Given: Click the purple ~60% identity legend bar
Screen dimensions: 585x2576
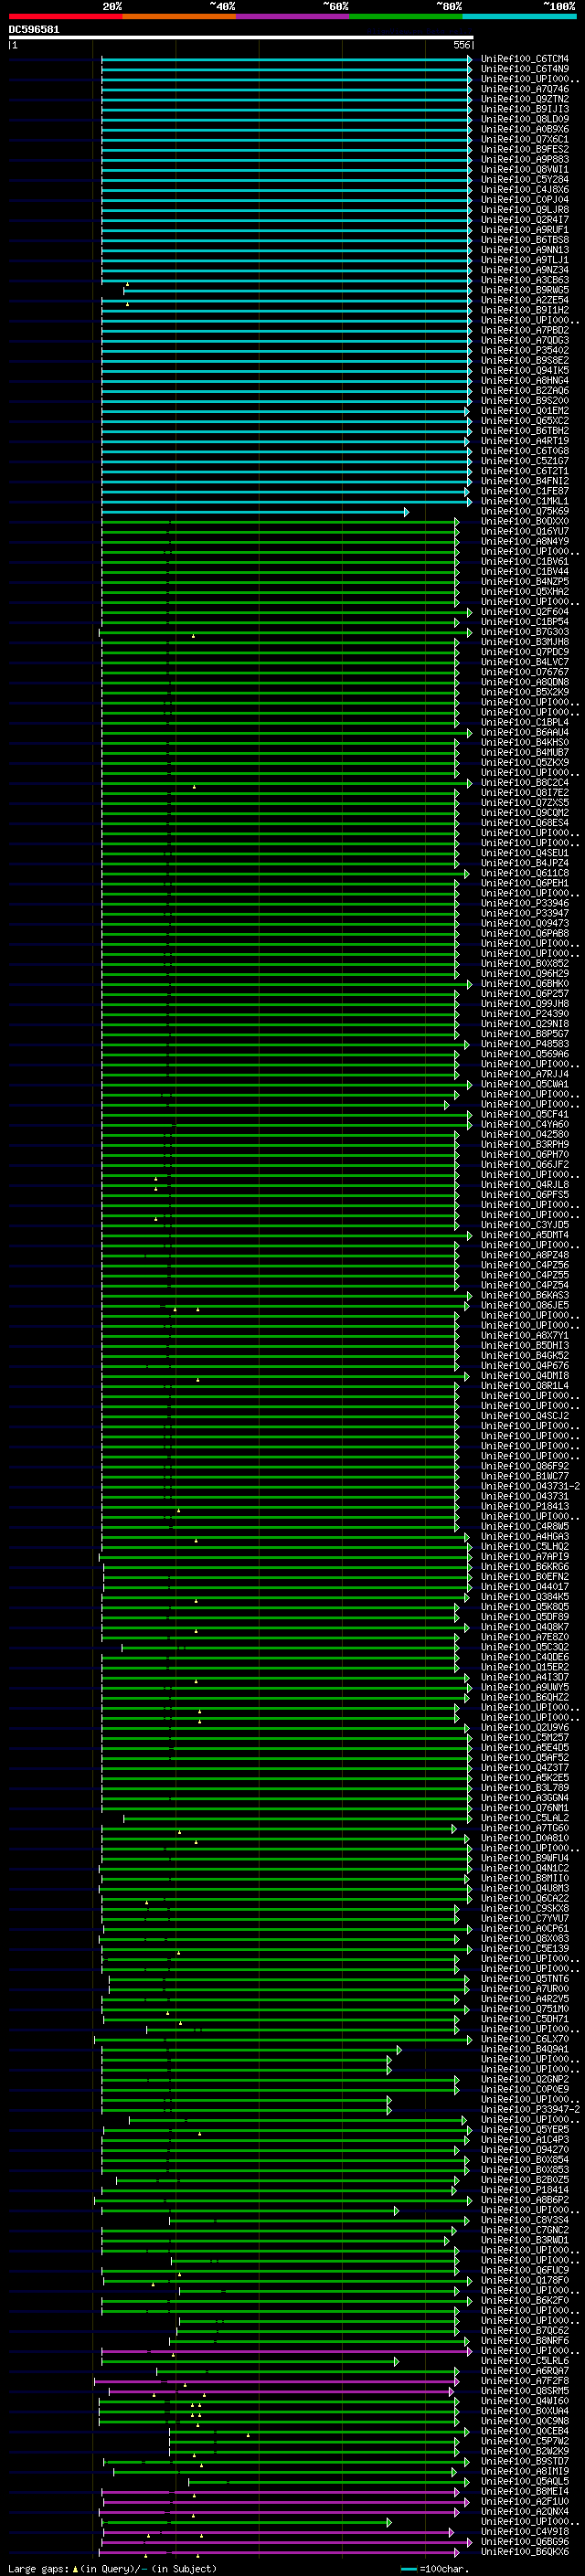Looking at the screenshot, I should click(293, 16).
